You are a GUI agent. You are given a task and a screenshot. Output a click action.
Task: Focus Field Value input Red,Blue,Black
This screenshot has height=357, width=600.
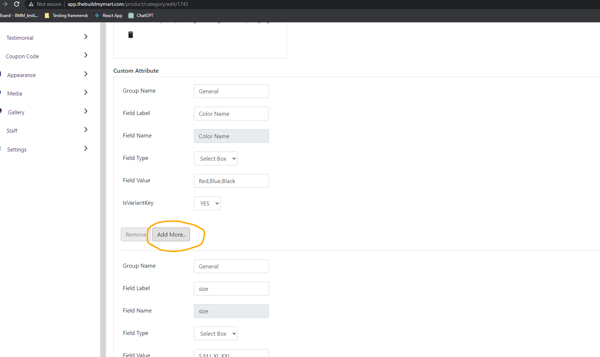pos(231,181)
